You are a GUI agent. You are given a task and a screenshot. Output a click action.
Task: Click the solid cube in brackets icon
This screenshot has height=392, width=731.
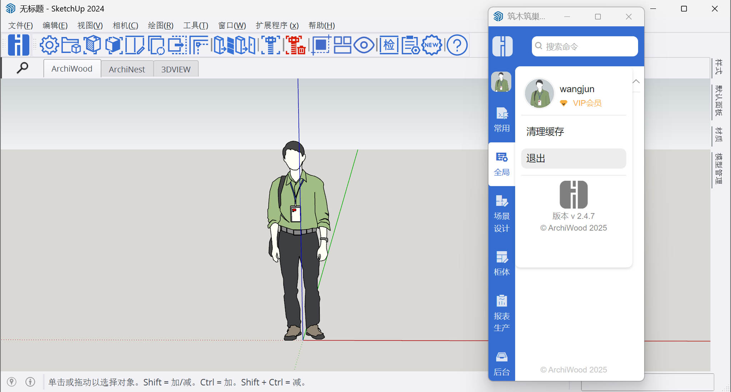(114, 45)
